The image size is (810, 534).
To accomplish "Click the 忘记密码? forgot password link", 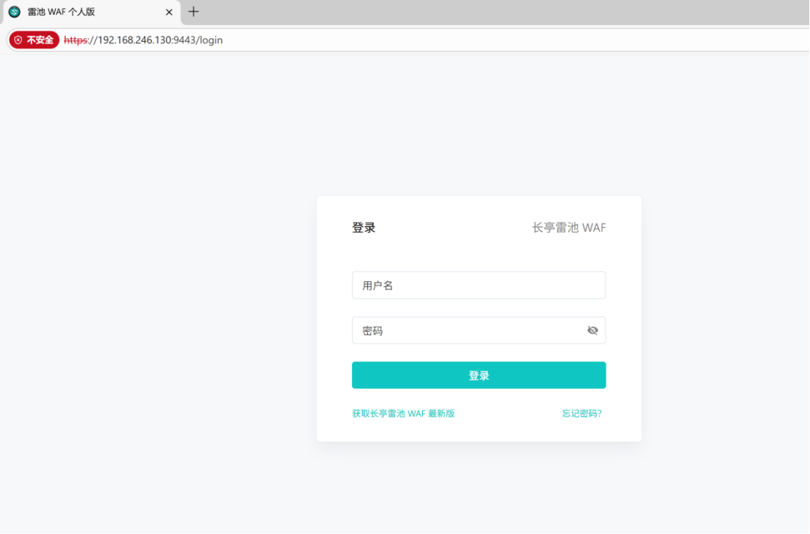I will point(582,413).
